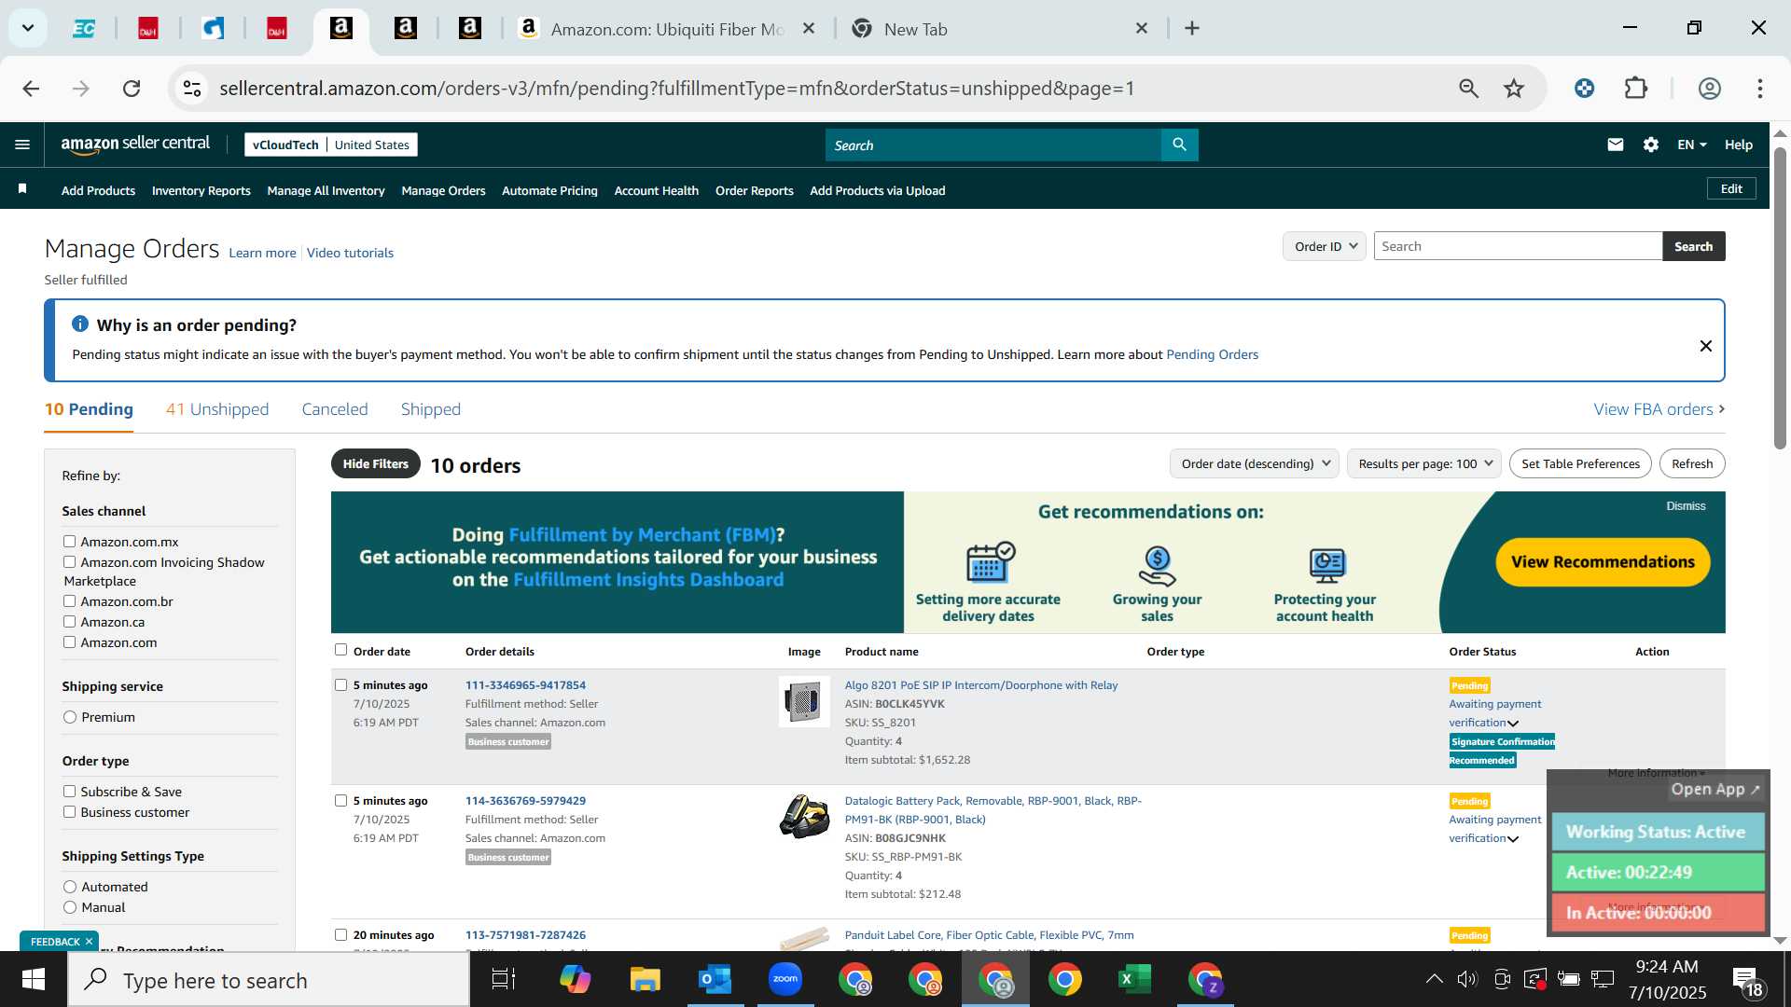
Task: Check the Business customer order type
Action: 69,811
